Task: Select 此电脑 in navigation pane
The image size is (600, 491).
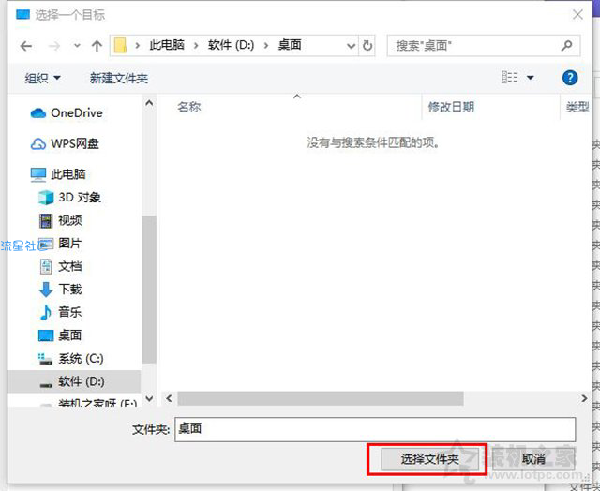Action: pyautogui.click(x=58, y=174)
